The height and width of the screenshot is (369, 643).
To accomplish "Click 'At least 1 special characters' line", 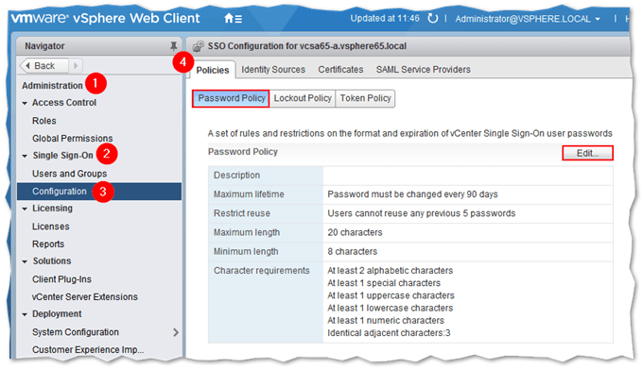I will point(384,283).
